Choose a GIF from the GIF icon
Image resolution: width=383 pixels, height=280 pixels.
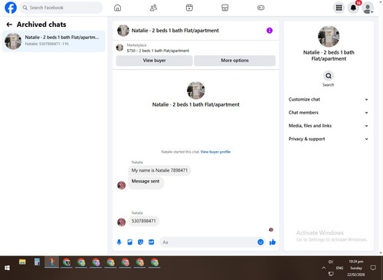tap(152, 242)
